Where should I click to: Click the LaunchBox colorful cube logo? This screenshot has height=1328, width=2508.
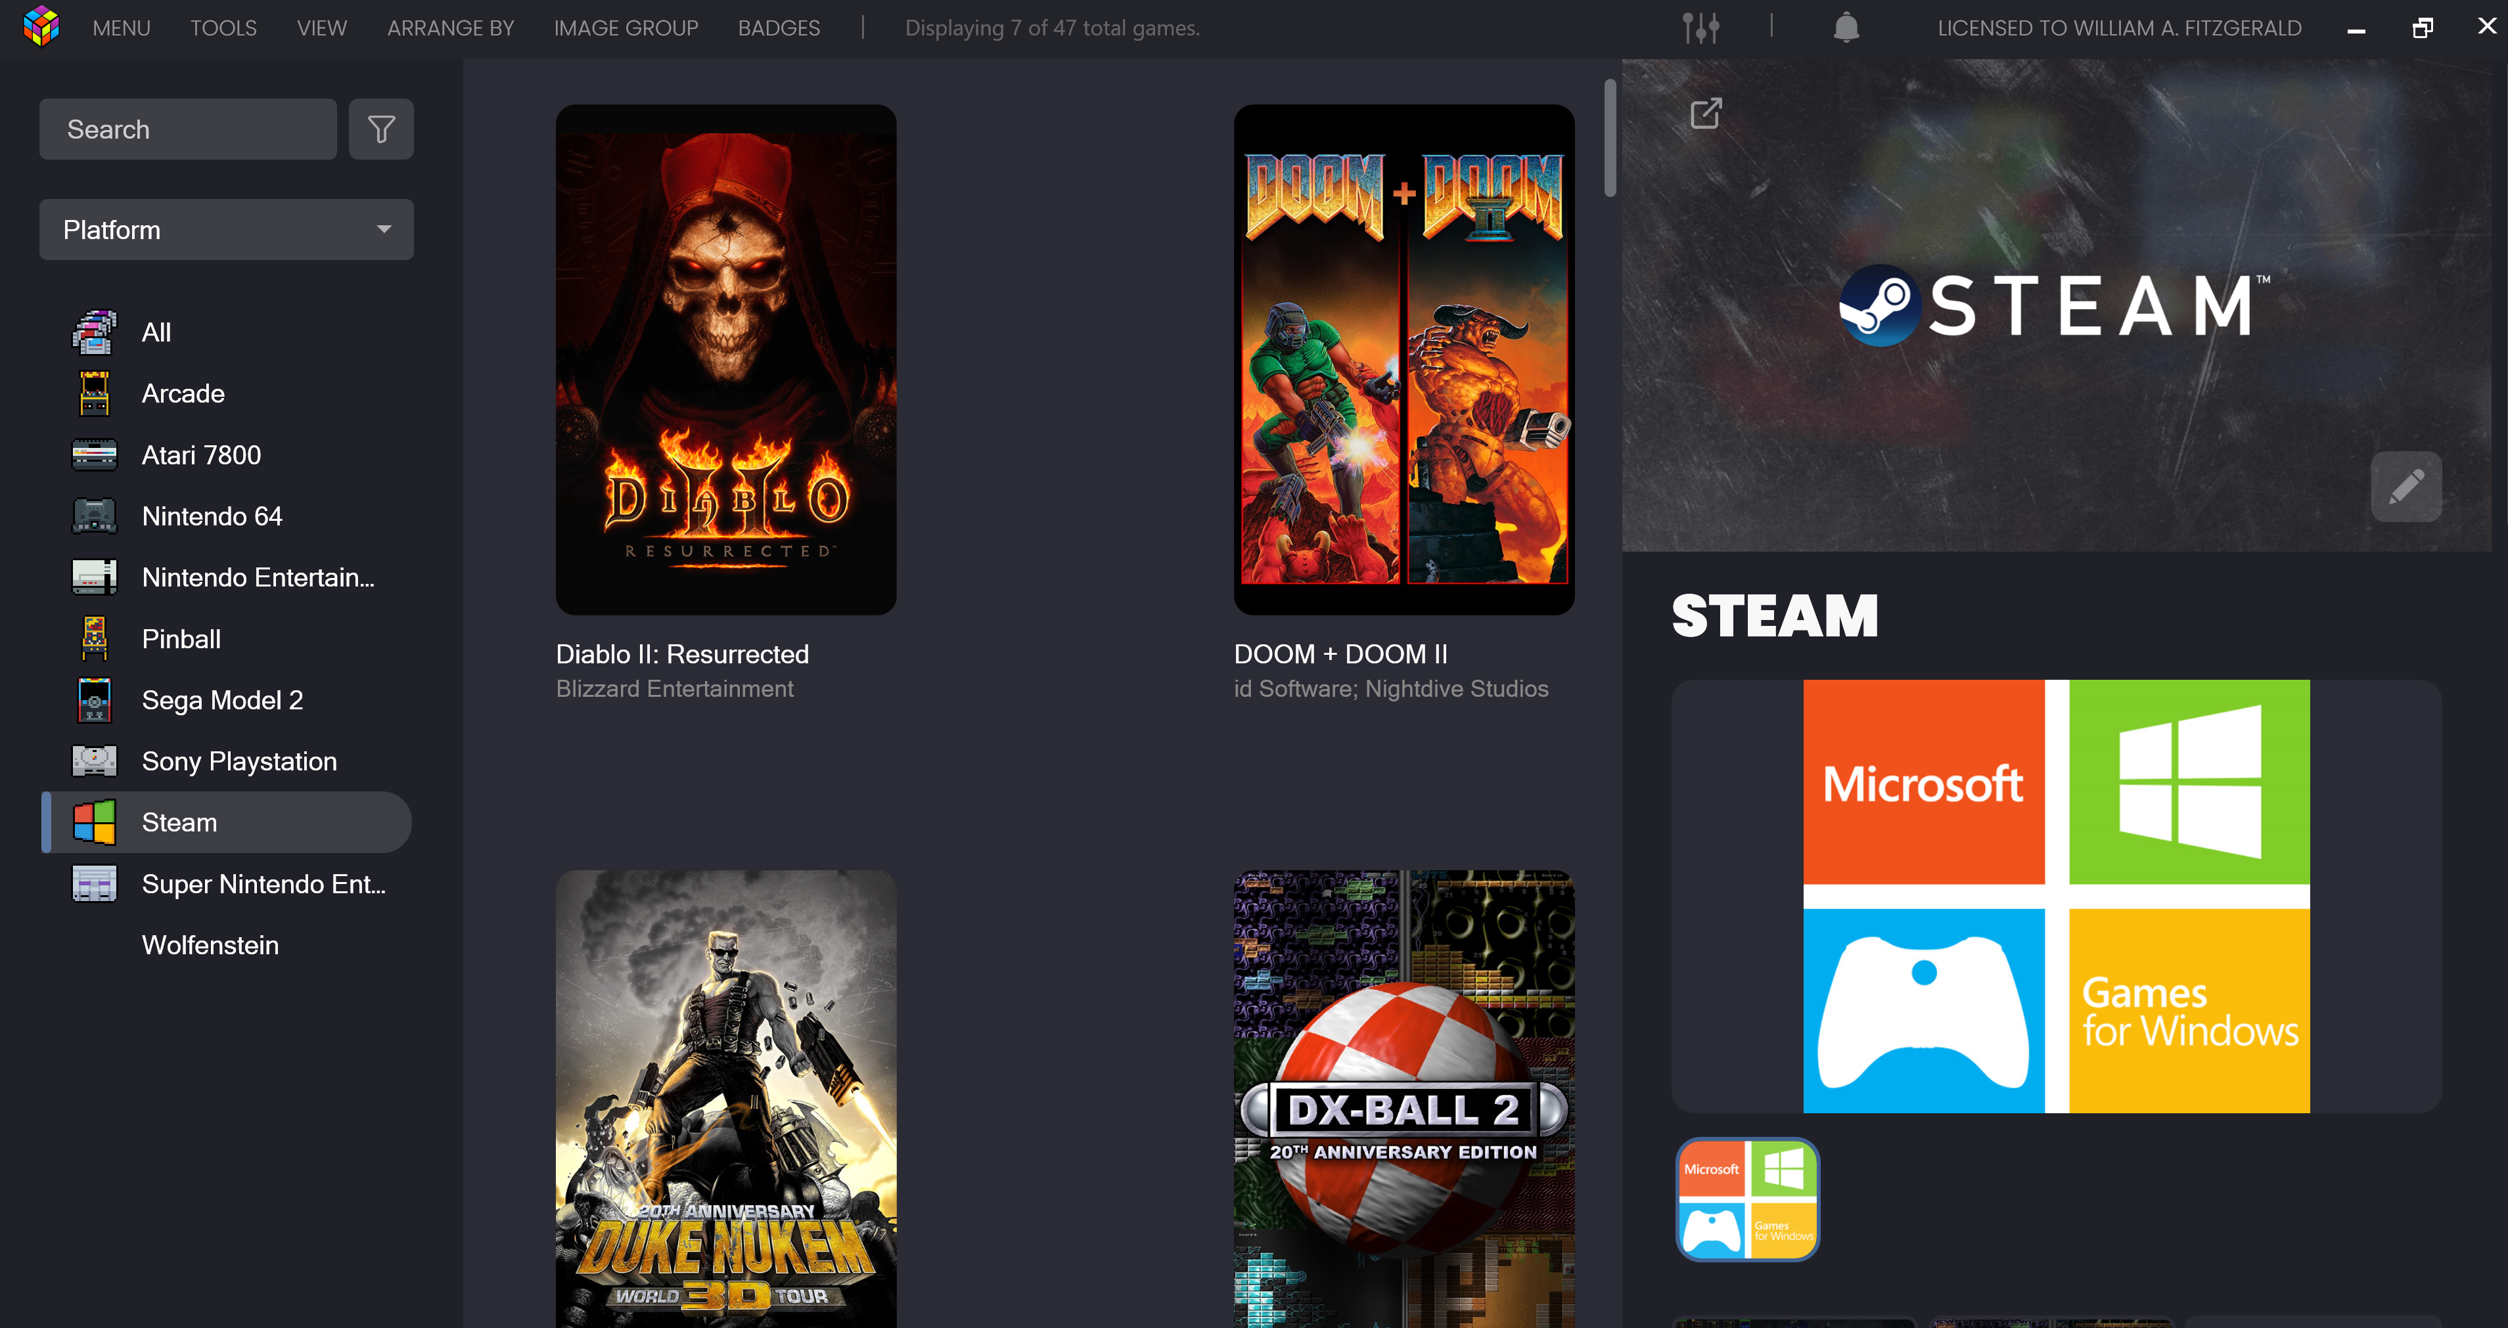coord(41,26)
